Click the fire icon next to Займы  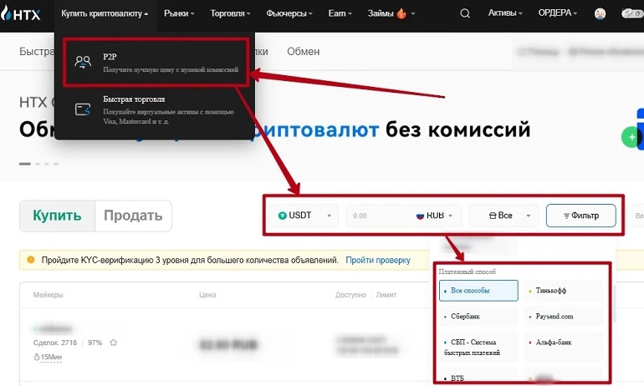click(401, 13)
